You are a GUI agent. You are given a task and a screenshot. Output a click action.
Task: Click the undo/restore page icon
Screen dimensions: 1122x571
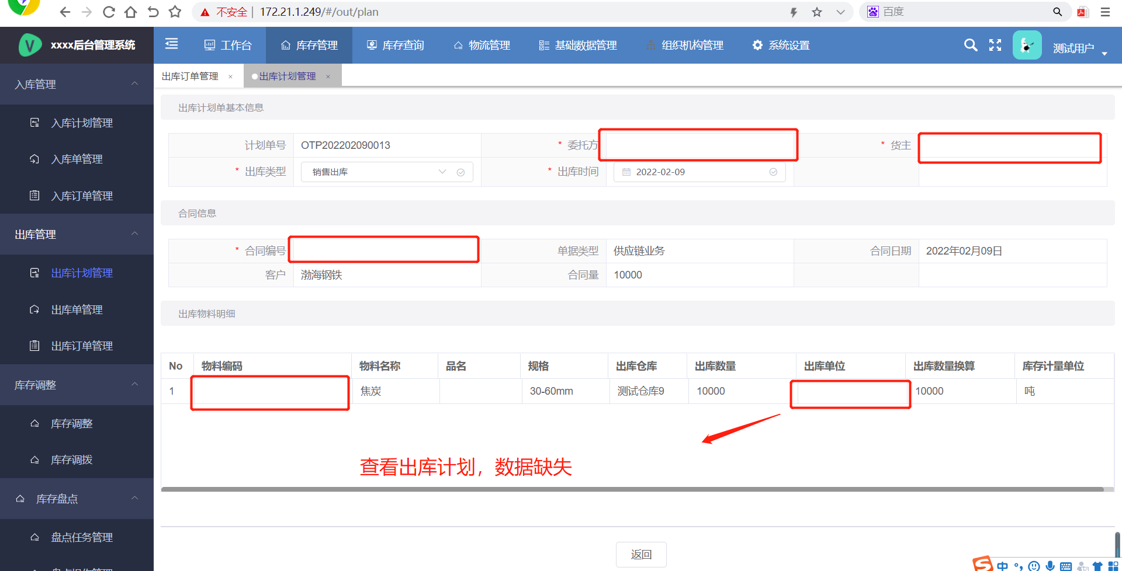[153, 12]
